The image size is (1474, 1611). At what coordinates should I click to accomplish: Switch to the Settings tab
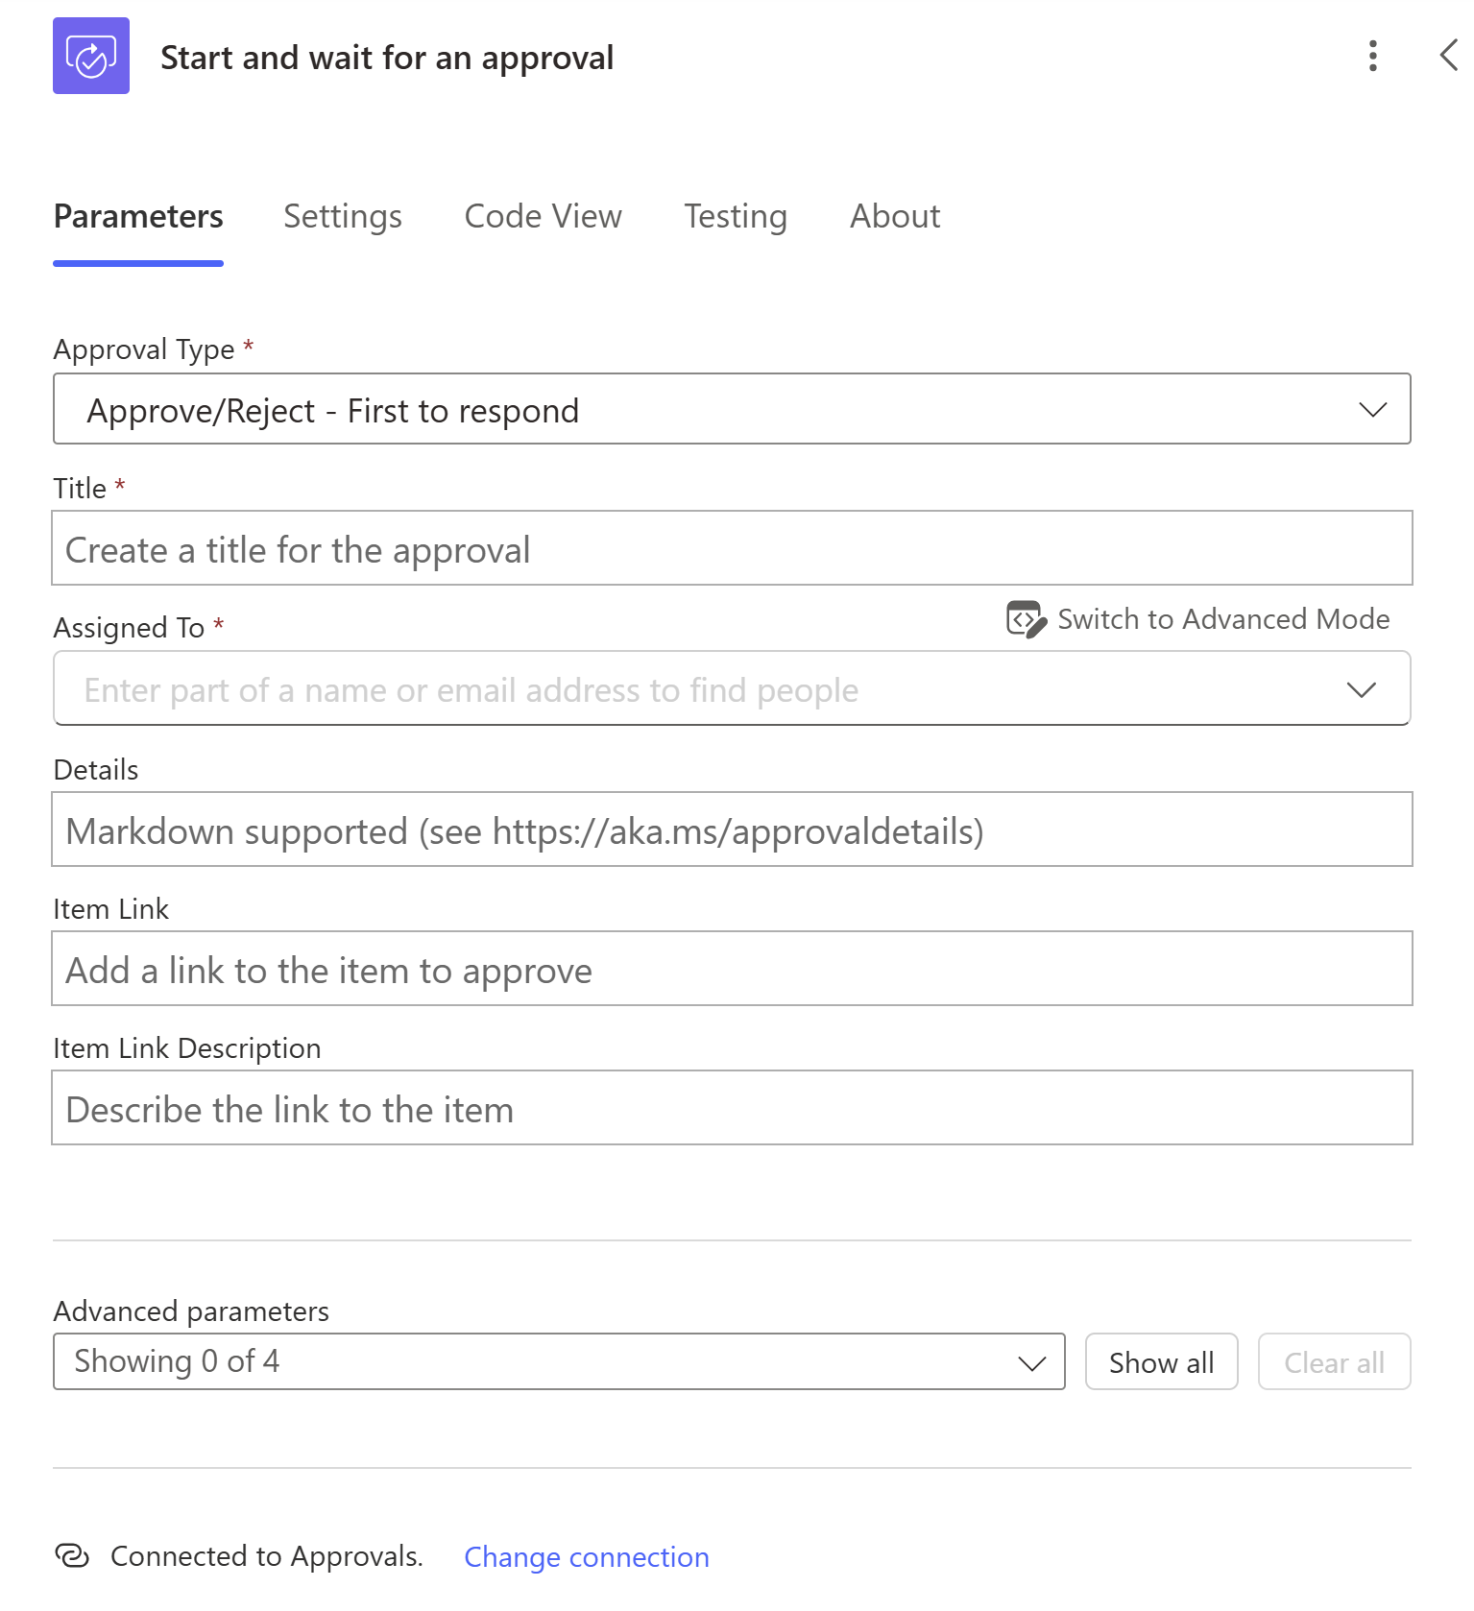coord(343,217)
